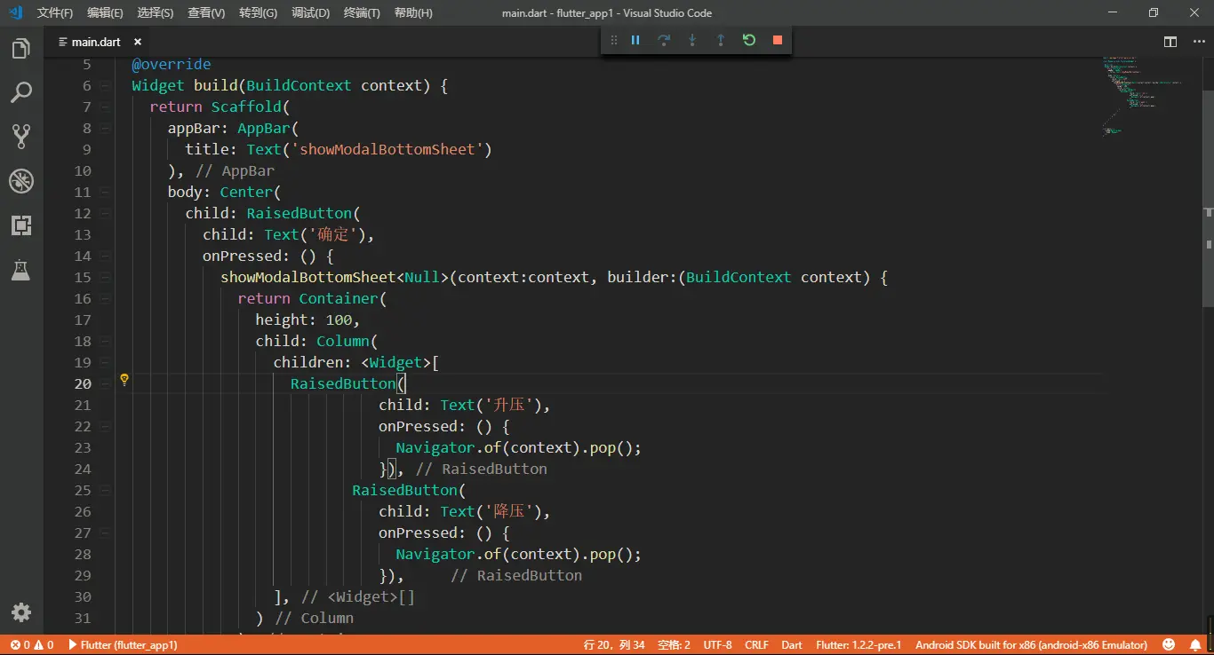
Task: Select the Android SDK built for x86 emulator device
Action: [x=1031, y=645]
